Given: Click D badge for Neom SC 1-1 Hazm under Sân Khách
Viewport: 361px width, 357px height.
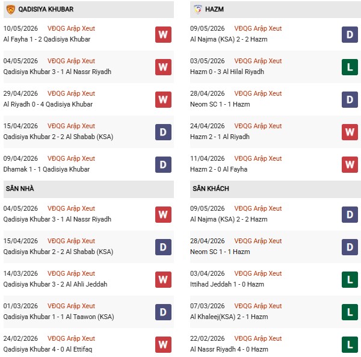Looking at the screenshot, I should [x=350, y=247].
